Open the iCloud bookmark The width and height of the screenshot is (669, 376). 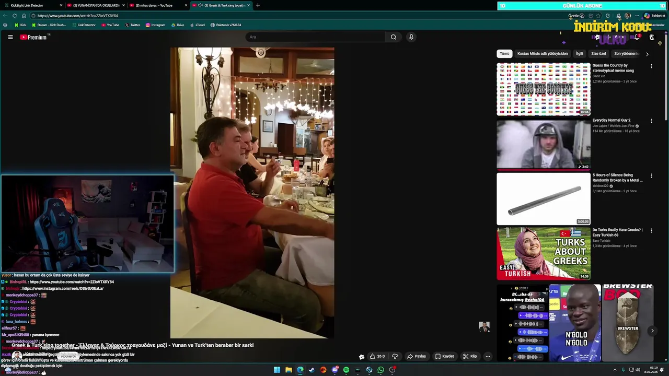pos(197,25)
